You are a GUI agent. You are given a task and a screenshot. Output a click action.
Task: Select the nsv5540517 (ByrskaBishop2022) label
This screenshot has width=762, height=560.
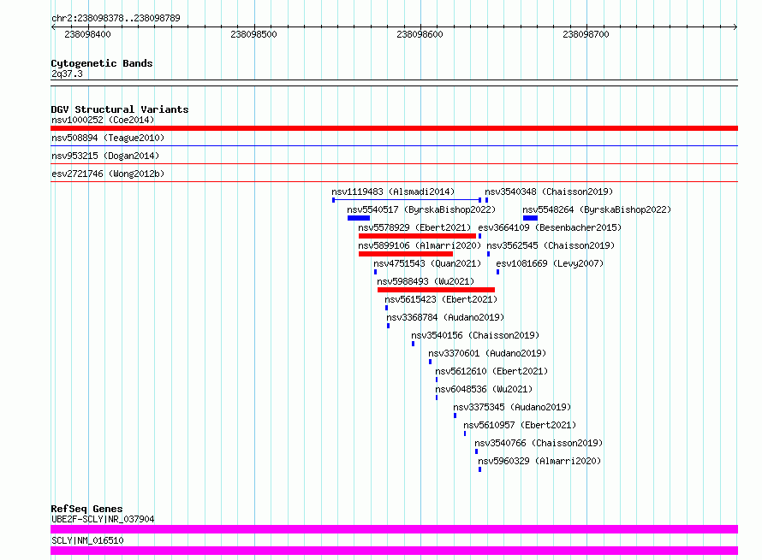point(421,209)
